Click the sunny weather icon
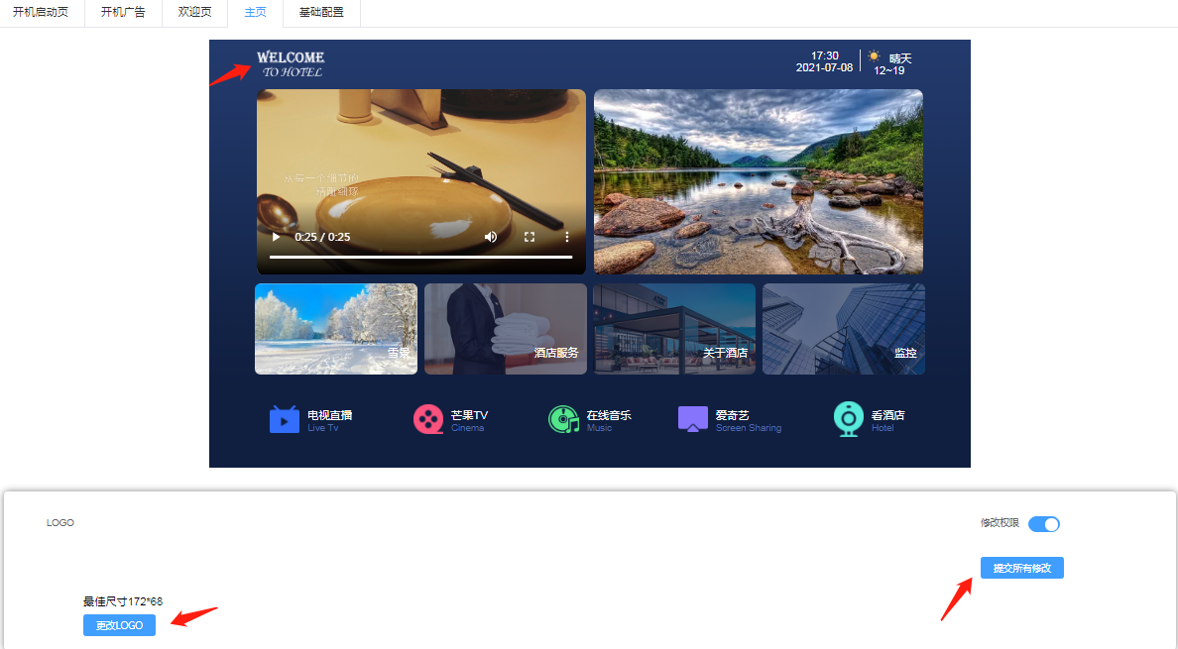This screenshot has width=1178, height=649. tap(874, 56)
